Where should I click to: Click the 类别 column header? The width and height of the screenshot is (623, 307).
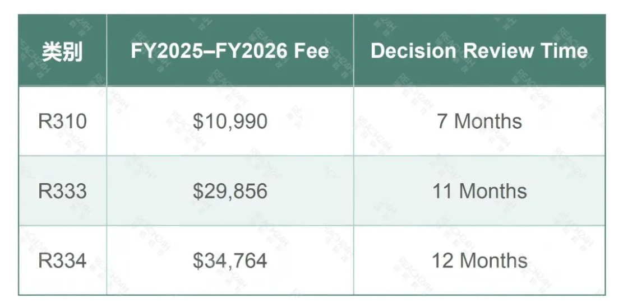[x=62, y=50]
